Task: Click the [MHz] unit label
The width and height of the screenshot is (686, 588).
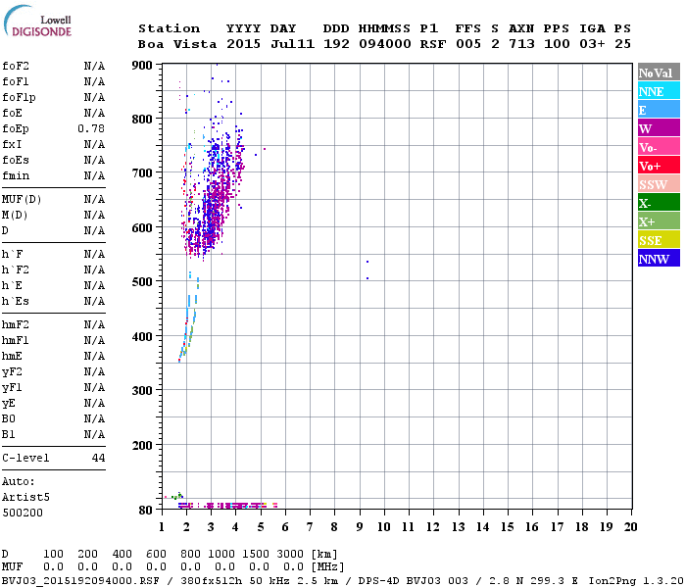Action: (x=327, y=567)
